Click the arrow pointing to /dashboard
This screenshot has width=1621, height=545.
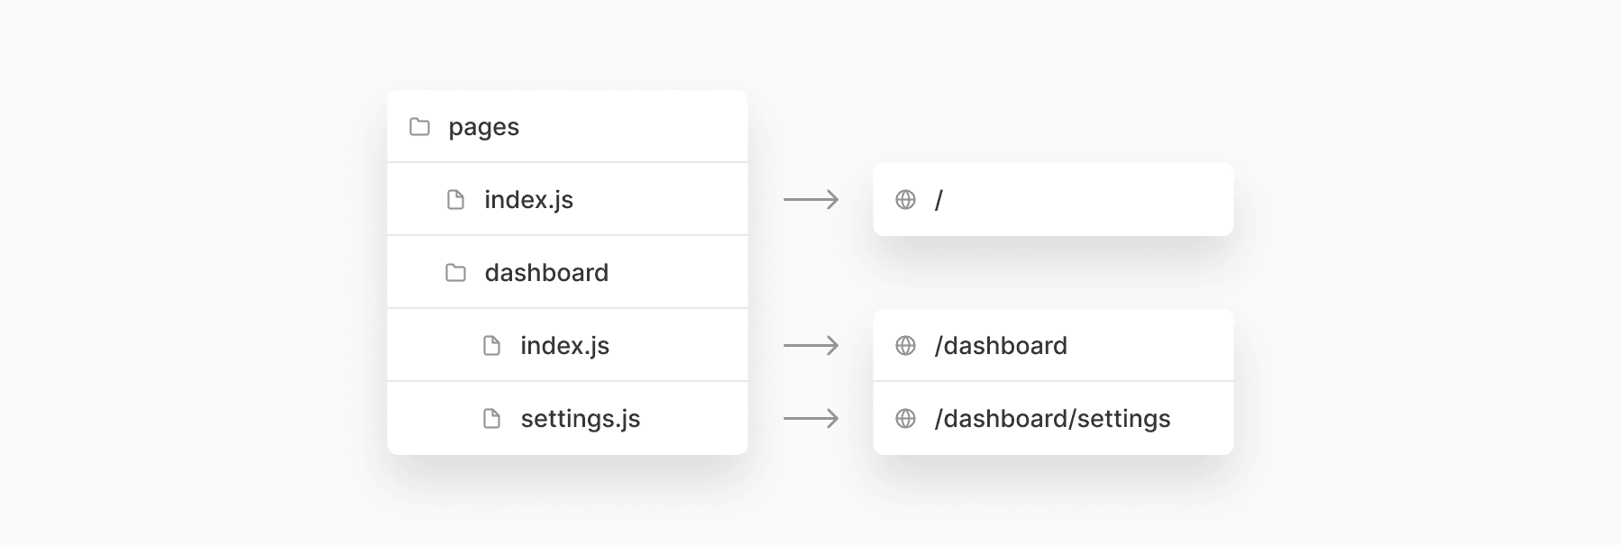[811, 345]
